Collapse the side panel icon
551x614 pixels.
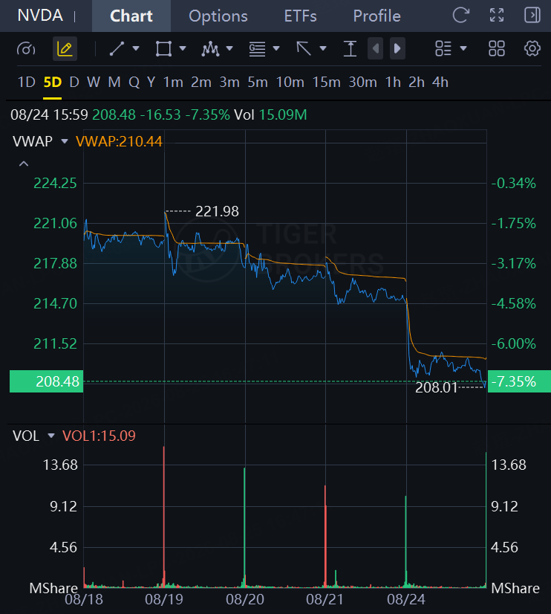click(x=532, y=16)
